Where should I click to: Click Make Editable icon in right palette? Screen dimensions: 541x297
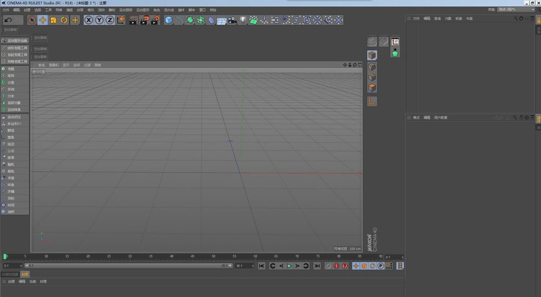pos(372,42)
